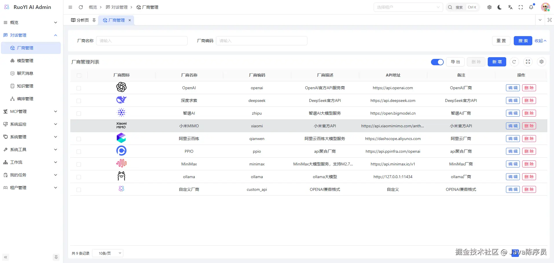Open notifications bell icon

(531, 7)
